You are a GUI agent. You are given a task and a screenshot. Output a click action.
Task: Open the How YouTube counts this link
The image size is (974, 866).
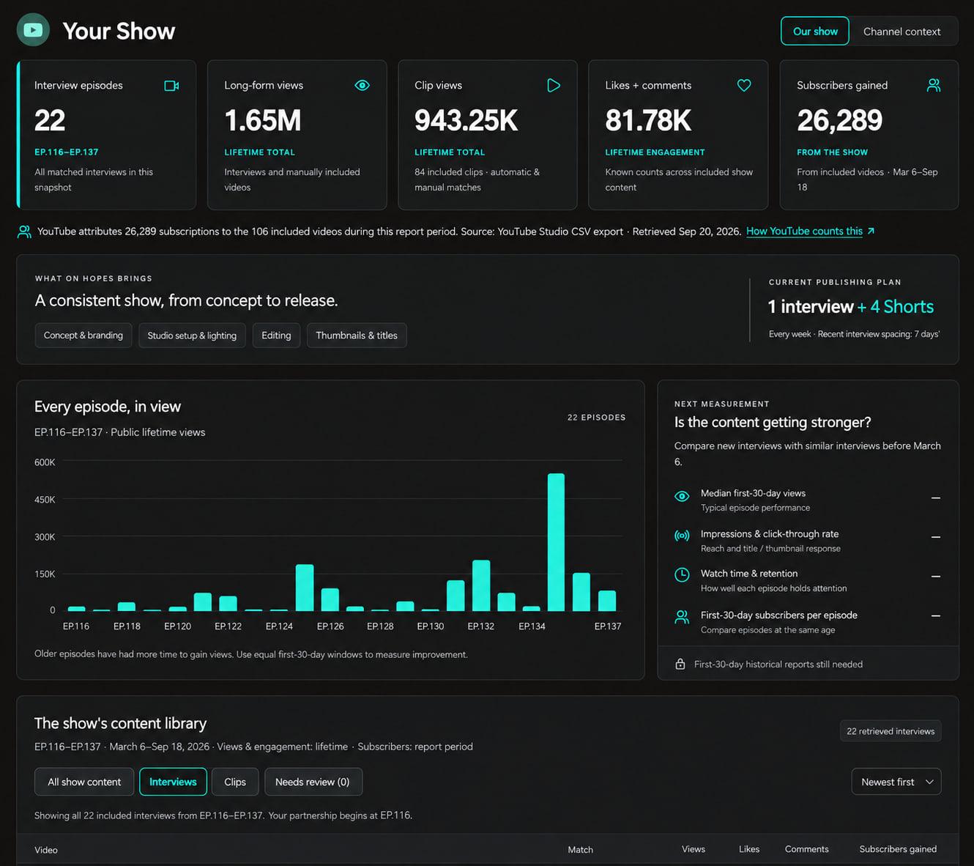[804, 231]
